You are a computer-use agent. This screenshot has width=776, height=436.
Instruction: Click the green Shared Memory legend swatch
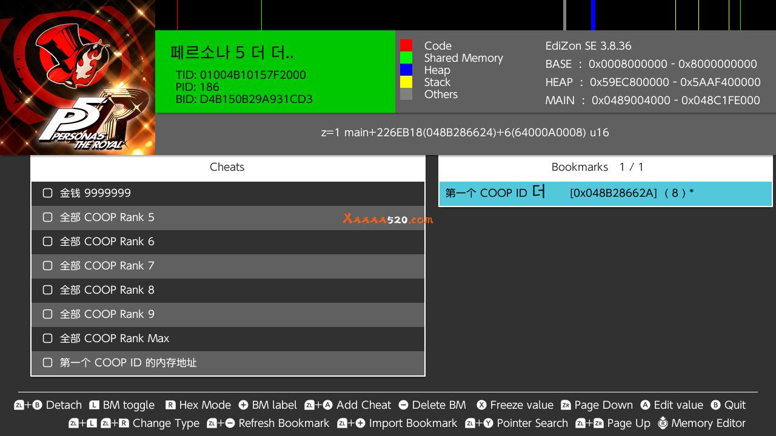coord(406,58)
